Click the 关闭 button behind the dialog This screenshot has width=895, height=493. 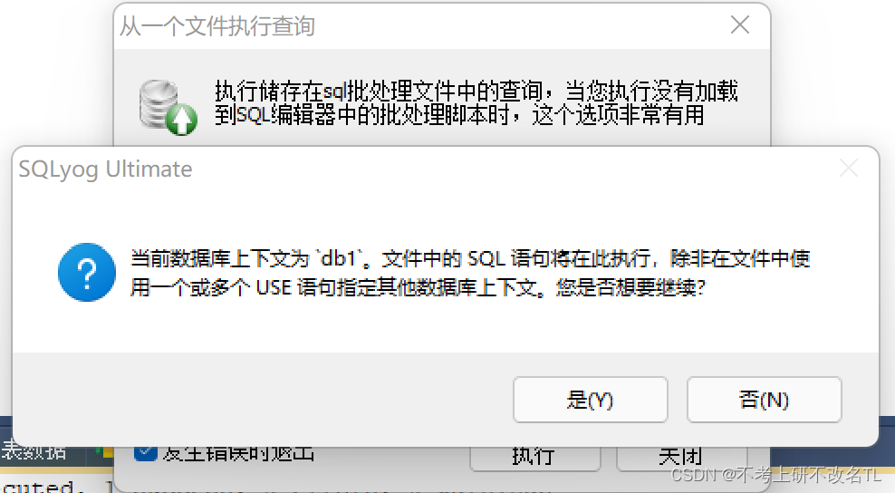pyautogui.click(x=680, y=457)
